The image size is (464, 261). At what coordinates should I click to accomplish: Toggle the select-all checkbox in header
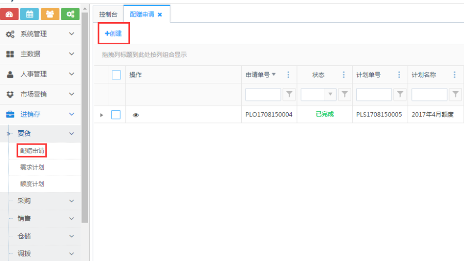(x=117, y=75)
